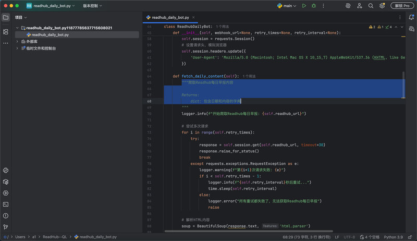The height and width of the screenshot is (241, 417).
Task: Run the main configuration with the green play icon
Action: coord(304,6)
